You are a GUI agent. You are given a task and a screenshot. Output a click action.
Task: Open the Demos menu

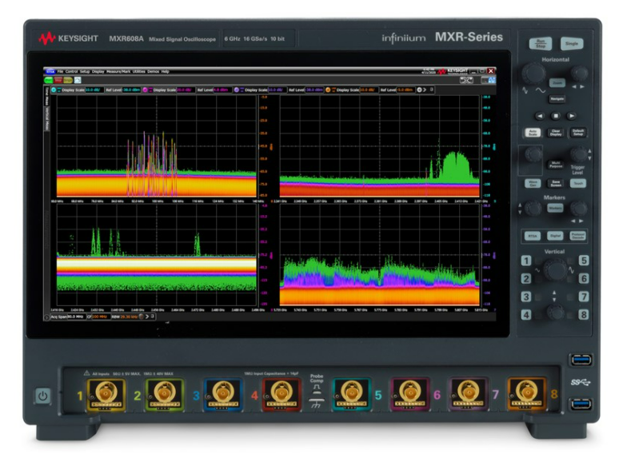click(154, 72)
